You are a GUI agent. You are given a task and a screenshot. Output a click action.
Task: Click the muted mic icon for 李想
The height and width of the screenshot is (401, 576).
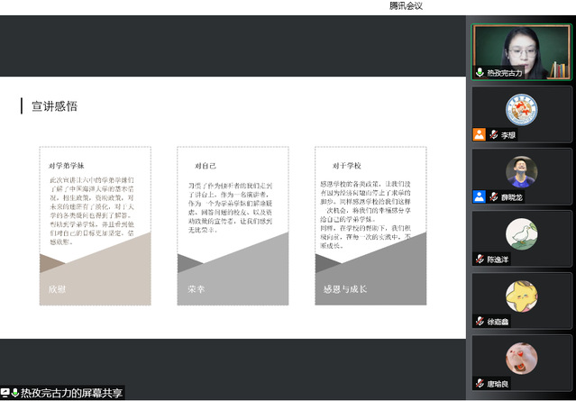pos(494,135)
